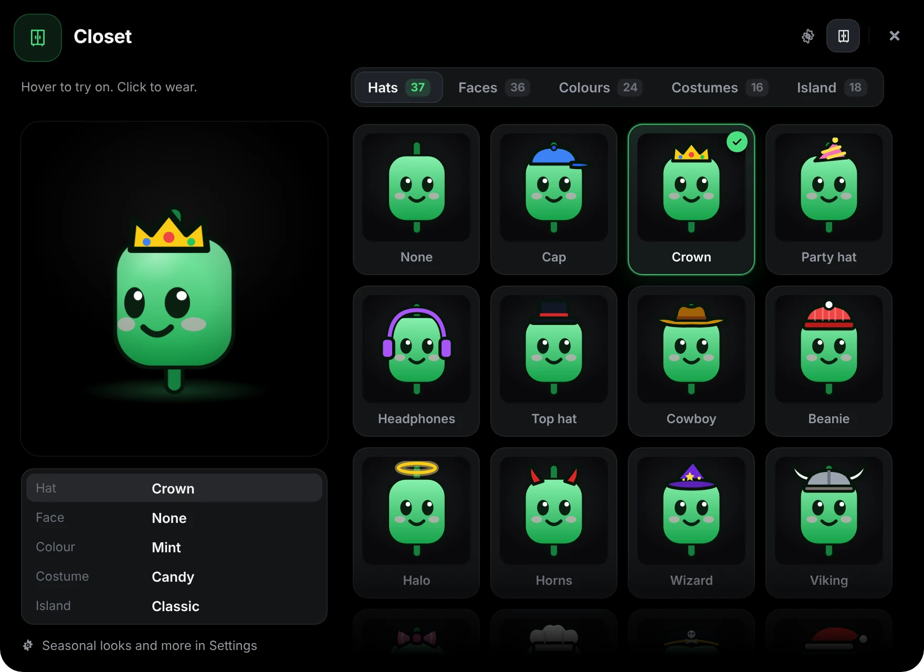The height and width of the screenshot is (672, 924).
Task: Switch to the Hats tab
Action: click(x=398, y=87)
